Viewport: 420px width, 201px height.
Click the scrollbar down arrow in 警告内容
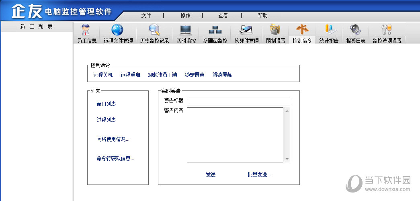pos(287,159)
